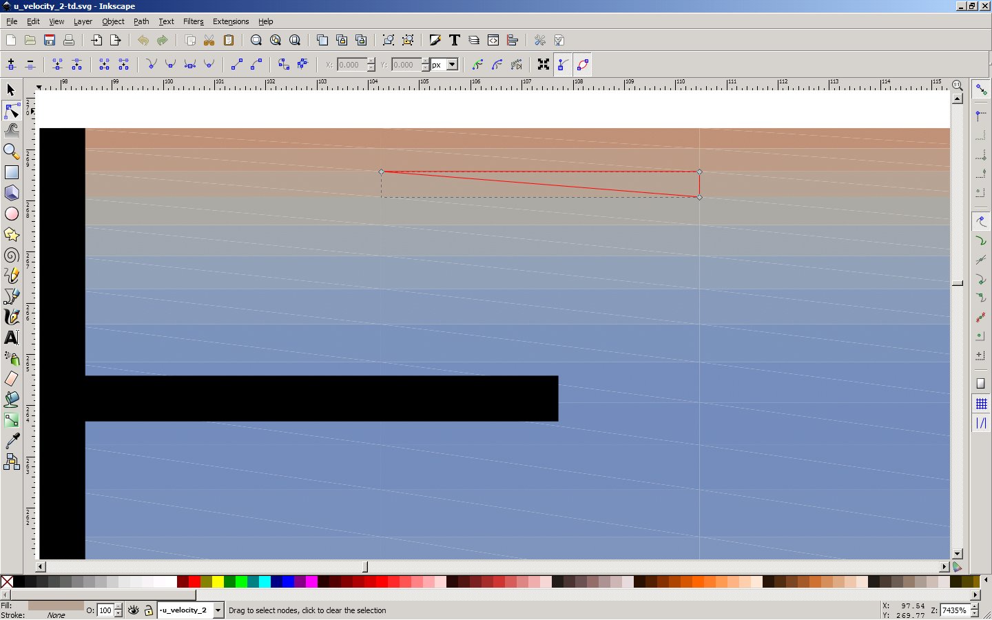The image size is (992, 620).
Task: Open the Path menu
Action: coord(141,21)
